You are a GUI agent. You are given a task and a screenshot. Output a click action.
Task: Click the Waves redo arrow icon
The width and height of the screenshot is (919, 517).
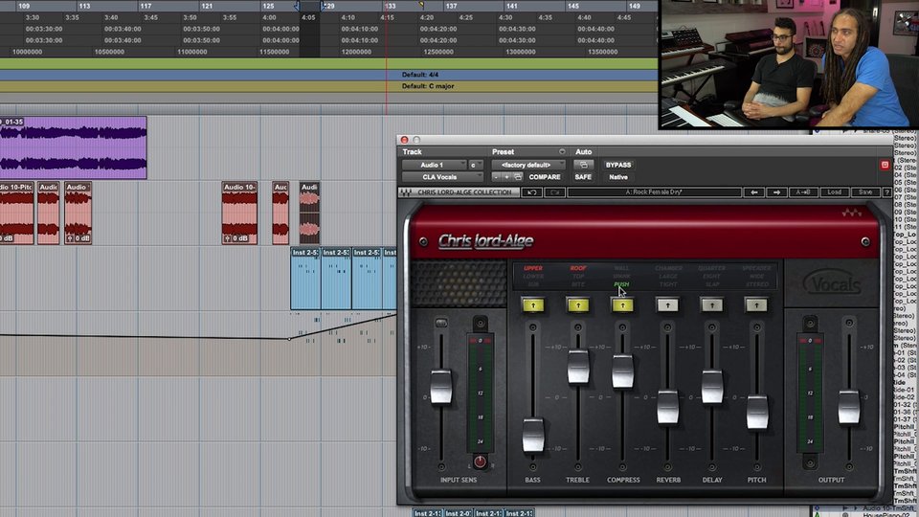[x=554, y=192]
